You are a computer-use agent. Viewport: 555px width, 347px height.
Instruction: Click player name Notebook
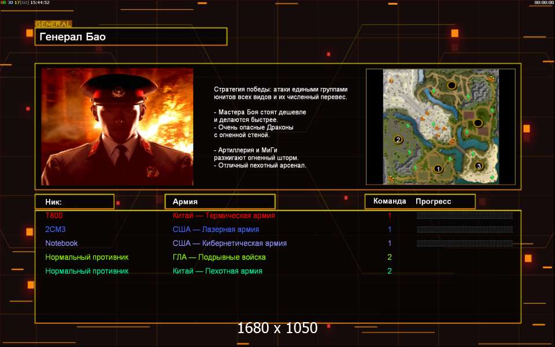61,243
